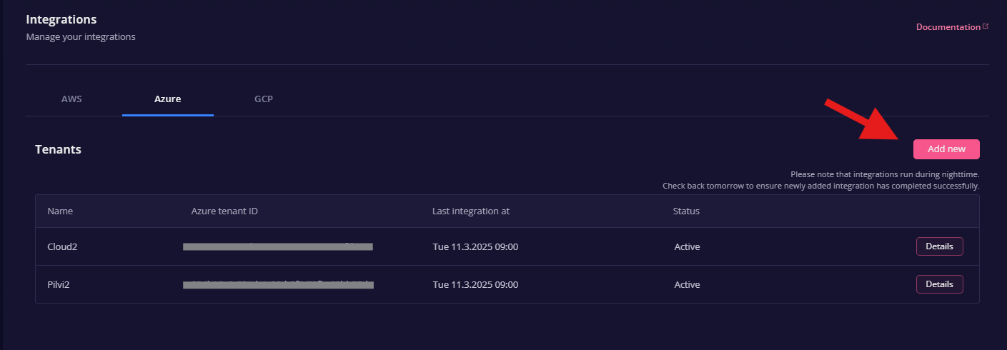
Task: Switch to the AWS tab
Action: click(71, 99)
